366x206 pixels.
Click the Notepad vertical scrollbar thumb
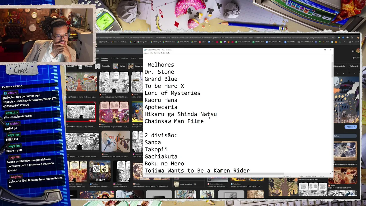click(x=332, y=69)
